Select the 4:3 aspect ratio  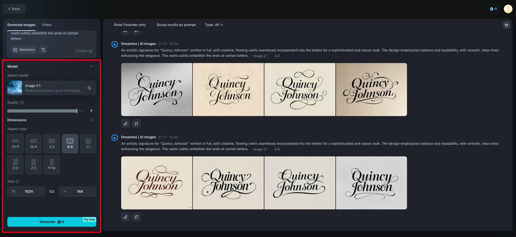70,144
